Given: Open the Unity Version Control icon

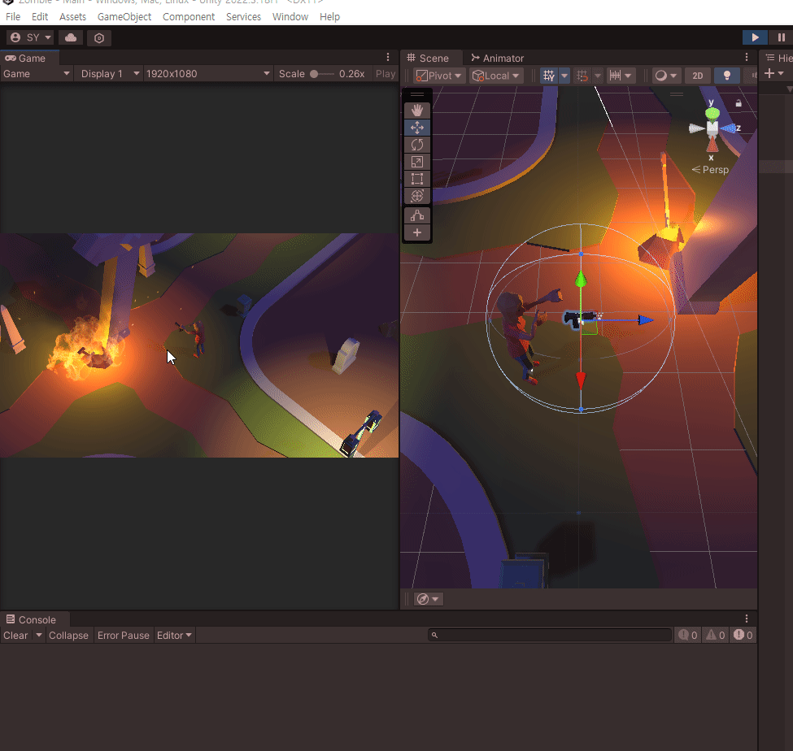Looking at the screenshot, I should 99,38.
